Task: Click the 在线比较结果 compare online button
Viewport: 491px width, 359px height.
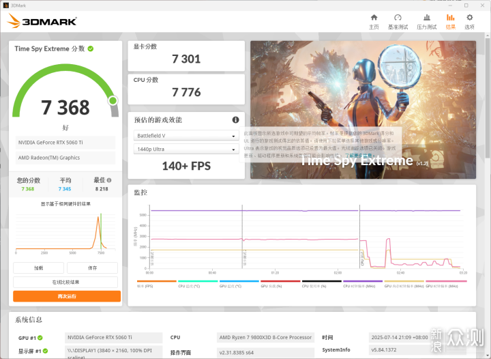Action: coord(65,283)
